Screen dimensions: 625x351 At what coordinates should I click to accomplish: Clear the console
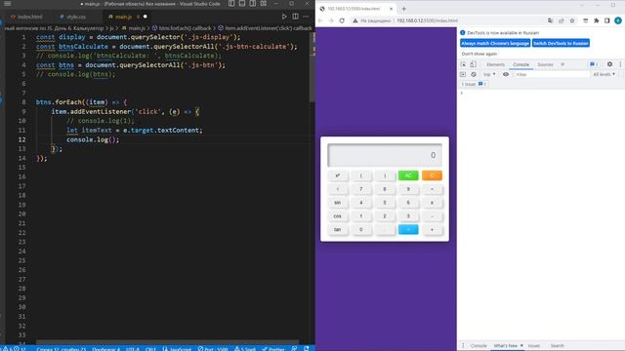(x=474, y=74)
